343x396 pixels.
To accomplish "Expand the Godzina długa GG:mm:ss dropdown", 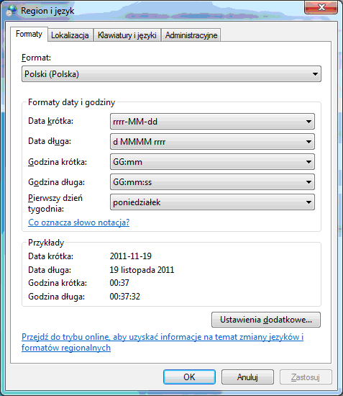I will tap(212, 182).
